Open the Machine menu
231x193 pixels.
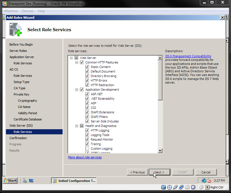click(x=11, y=11)
